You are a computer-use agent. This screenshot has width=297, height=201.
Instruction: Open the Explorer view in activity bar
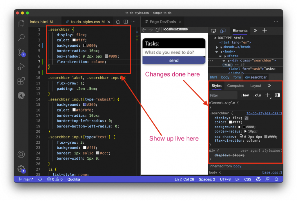point(21,24)
